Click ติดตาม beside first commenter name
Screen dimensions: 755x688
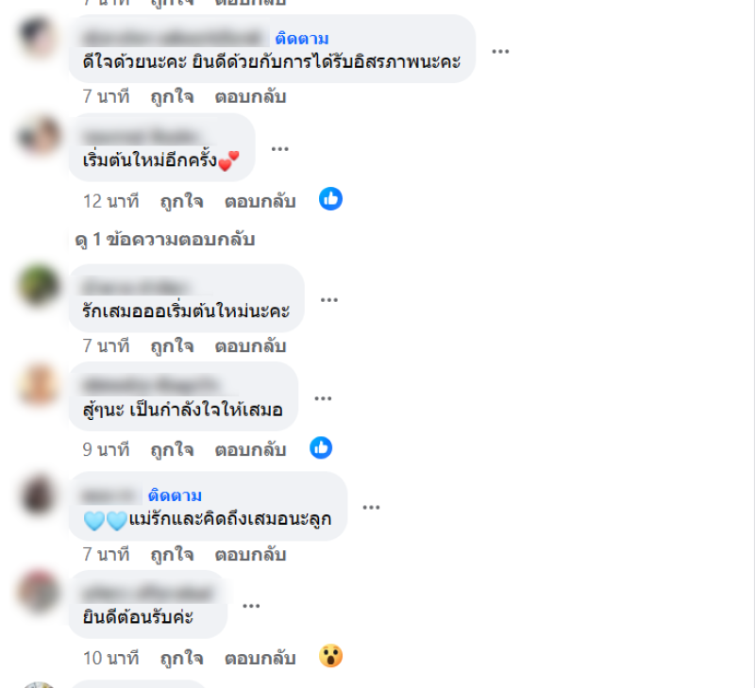pos(302,39)
